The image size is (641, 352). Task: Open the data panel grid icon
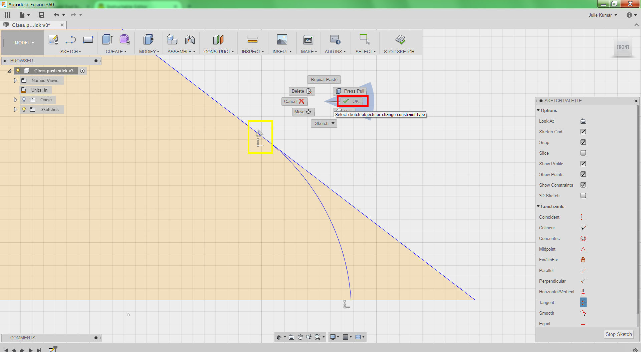[7, 15]
